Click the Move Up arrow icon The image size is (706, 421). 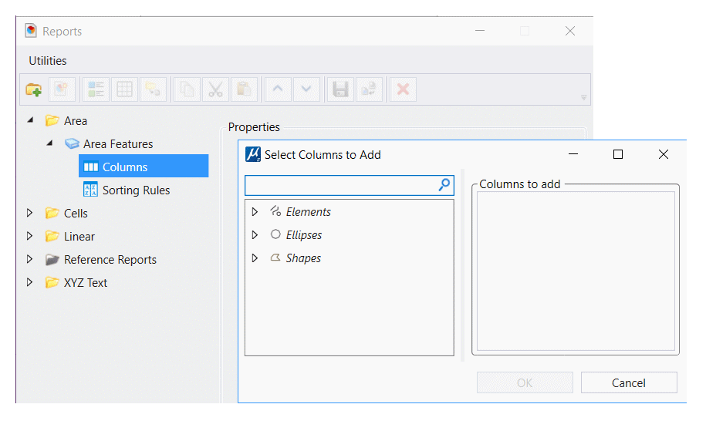click(x=278, y=89)
